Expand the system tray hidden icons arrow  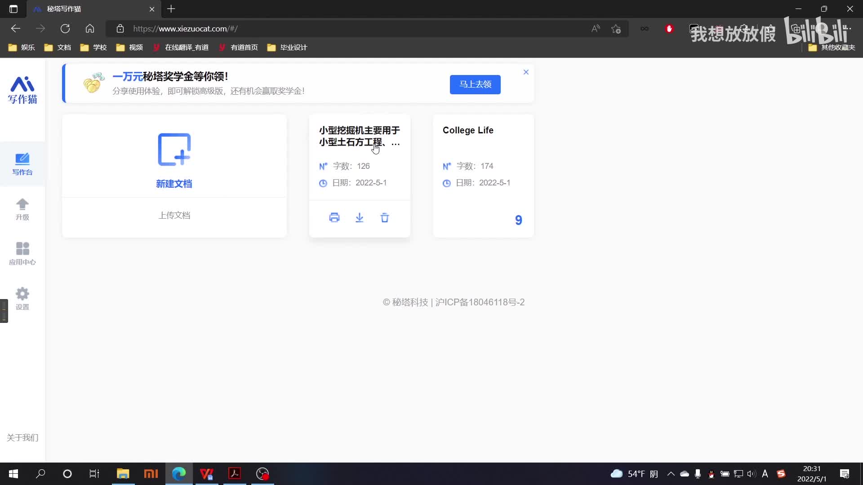click(x=671, y=474)
